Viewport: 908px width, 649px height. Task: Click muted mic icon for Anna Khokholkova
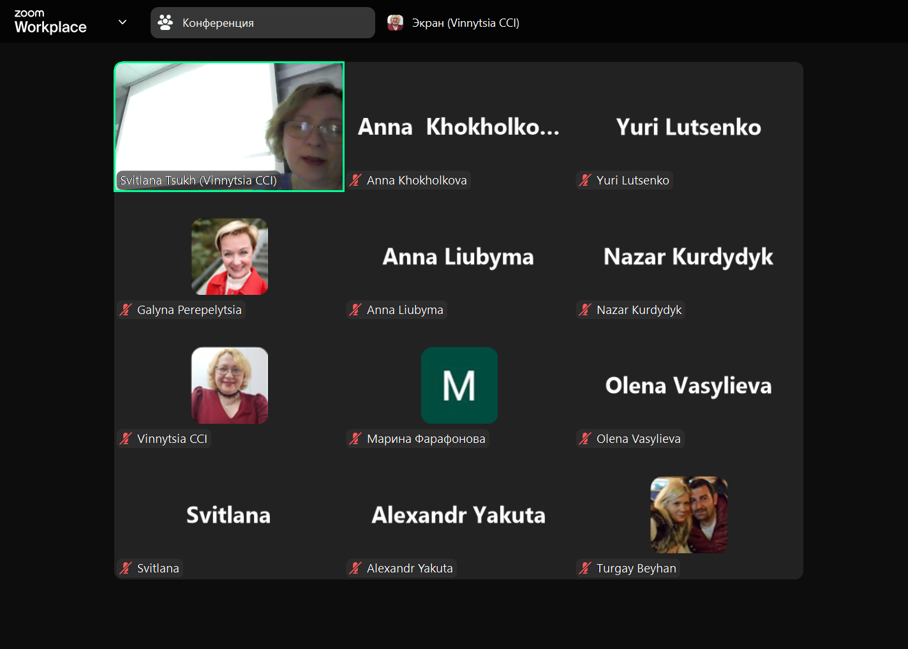356,181
